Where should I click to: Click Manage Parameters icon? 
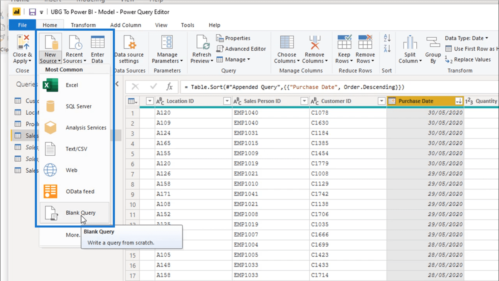click(167, 42)
